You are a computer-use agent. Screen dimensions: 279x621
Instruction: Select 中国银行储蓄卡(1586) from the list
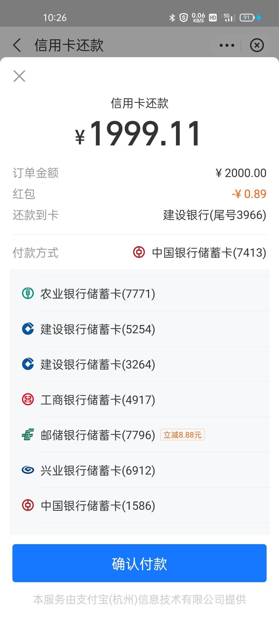[x=139, y=505]
